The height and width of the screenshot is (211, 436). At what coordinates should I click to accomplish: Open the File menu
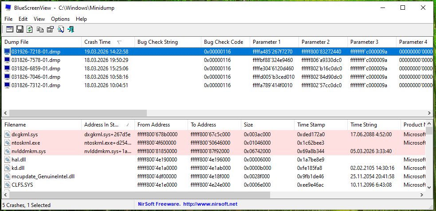[8, 19]
